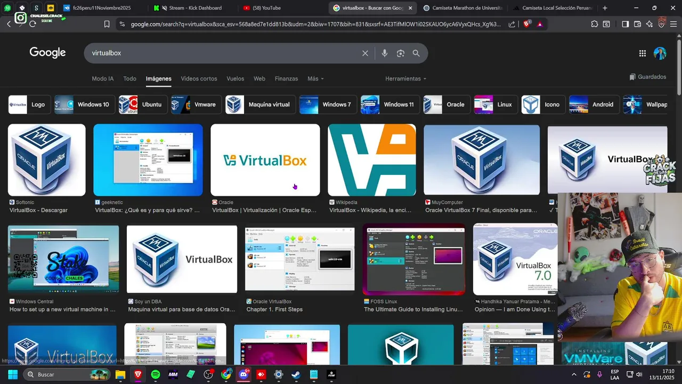Switch to the Todo results tab
Viewport: 682px width, 384px height.
[x=130, y=78]
